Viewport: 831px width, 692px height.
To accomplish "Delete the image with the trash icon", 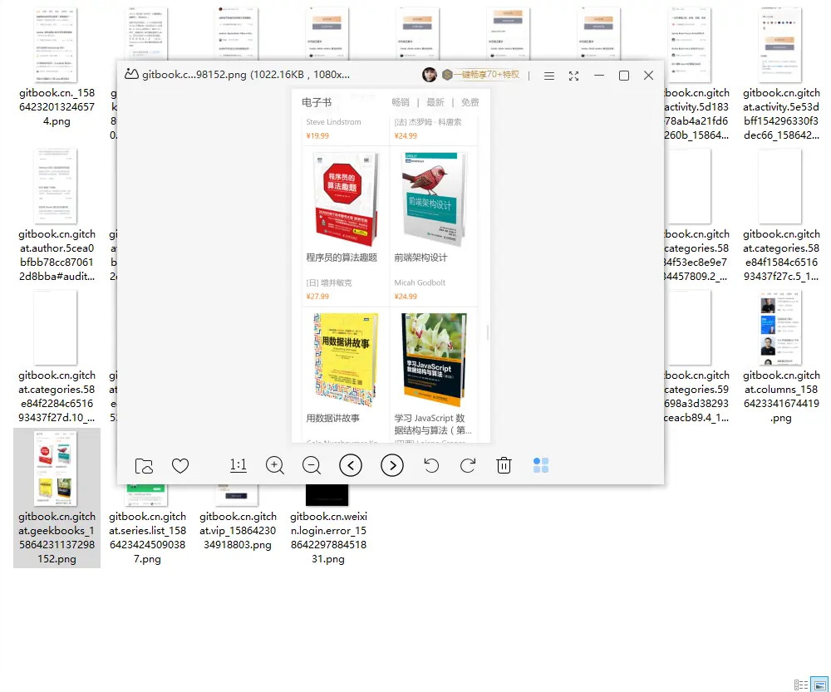I will tap(504, 466).
